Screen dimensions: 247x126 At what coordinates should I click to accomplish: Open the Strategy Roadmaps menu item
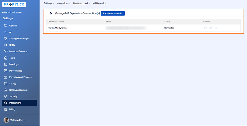(19, 39)
